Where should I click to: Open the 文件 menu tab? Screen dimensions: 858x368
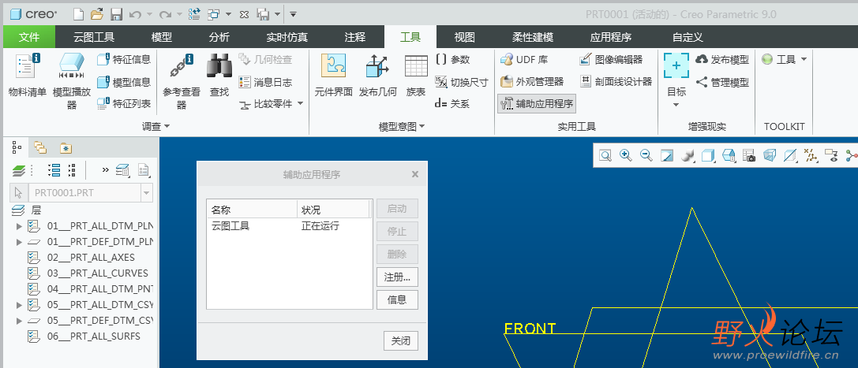[29, 37]
